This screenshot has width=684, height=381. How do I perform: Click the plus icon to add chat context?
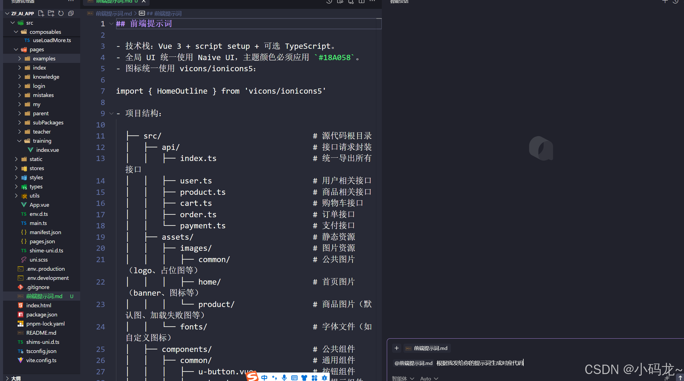click(397, 348)
